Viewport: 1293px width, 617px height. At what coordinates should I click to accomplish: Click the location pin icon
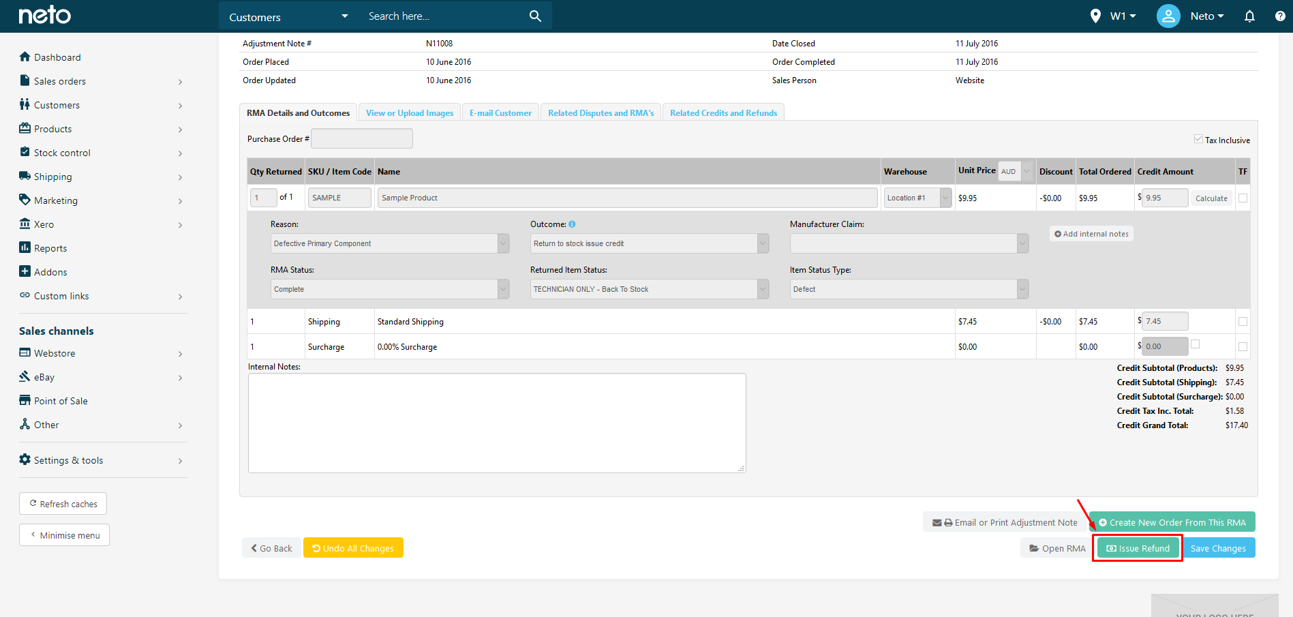coord(1095,16)
